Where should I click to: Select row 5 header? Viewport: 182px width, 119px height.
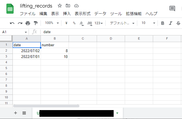tap(6, 68)
